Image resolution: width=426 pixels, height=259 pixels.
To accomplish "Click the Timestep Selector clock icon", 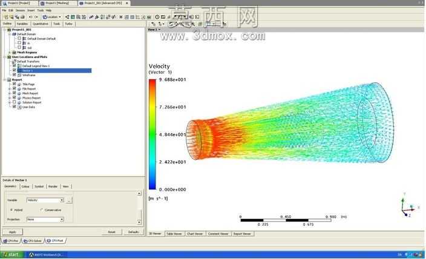I will 157,17.
